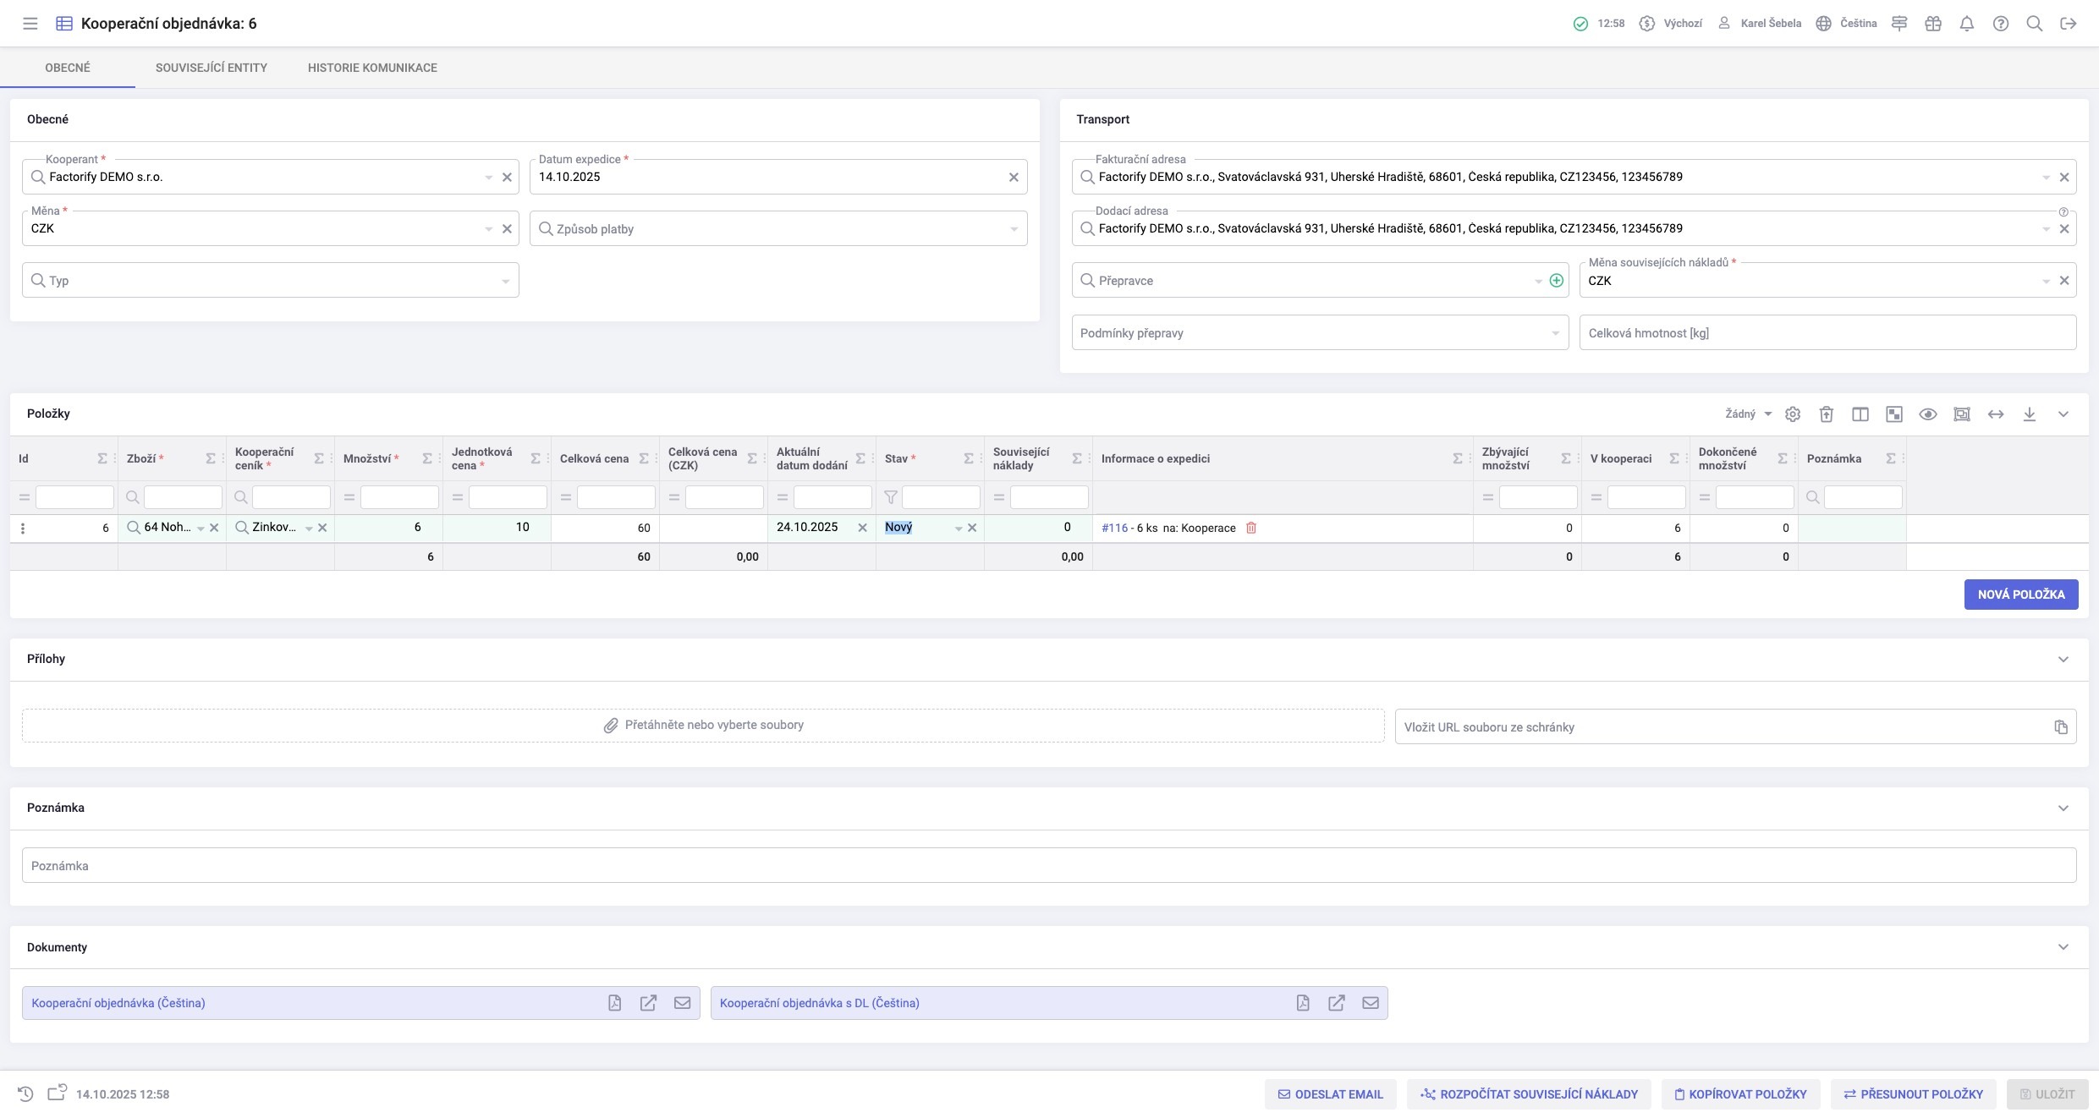
Task: Click the Nová položka button
Action: pos(2021,595)
